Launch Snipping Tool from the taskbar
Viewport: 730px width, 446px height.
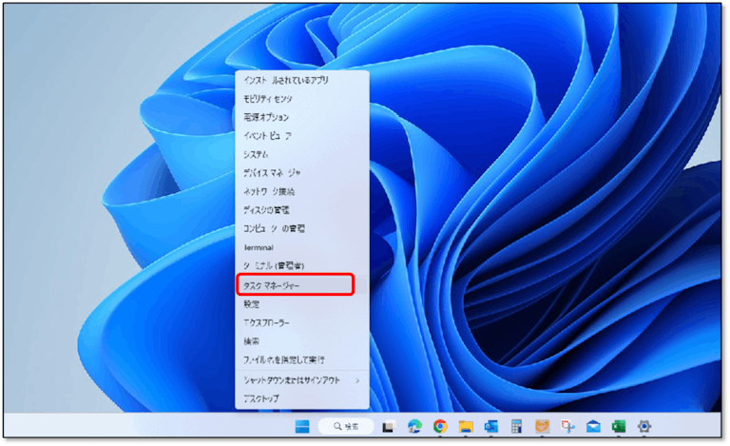pos(567,426)
